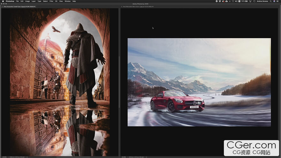The height and width of the screenshot is (158, 281).
Task: Click the horizontal scrollbar of left document
Action: (73, 157)
